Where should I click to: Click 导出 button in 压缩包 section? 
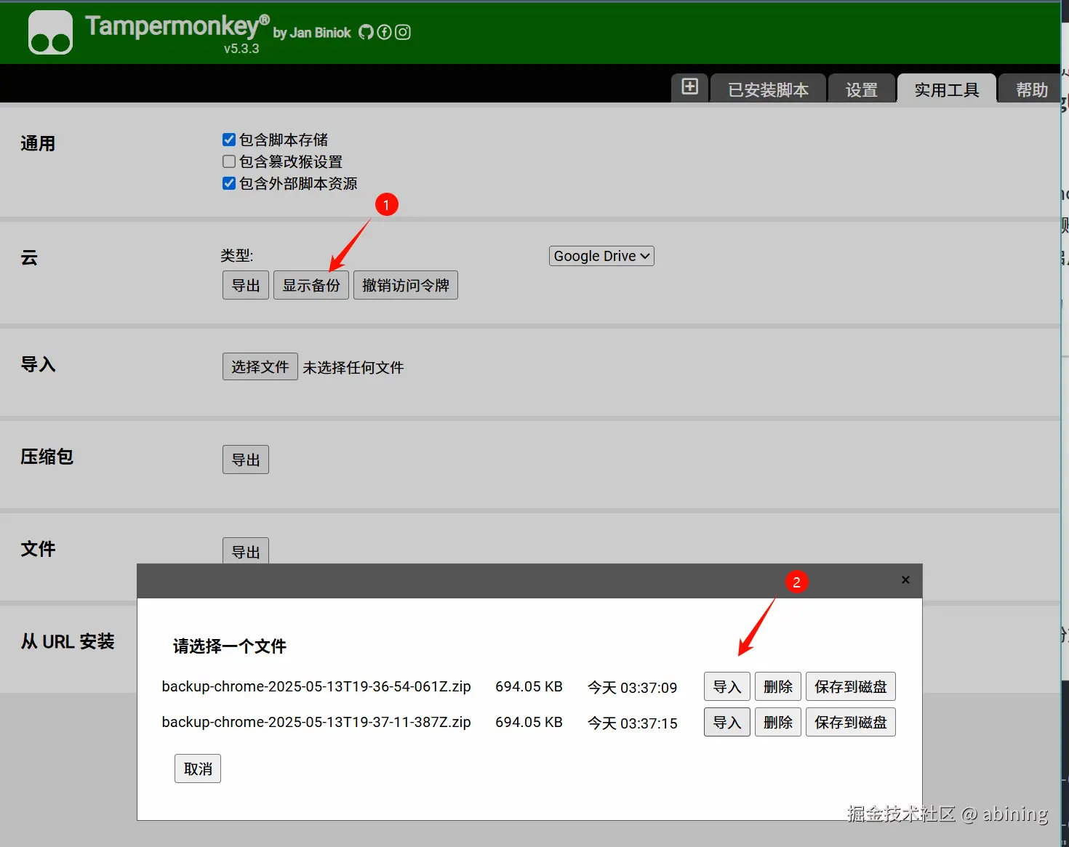[246, 459]
